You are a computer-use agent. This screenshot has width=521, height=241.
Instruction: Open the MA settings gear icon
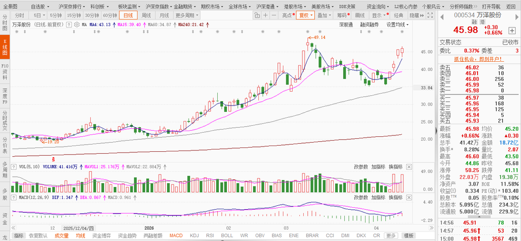click(x=76, y=24)
